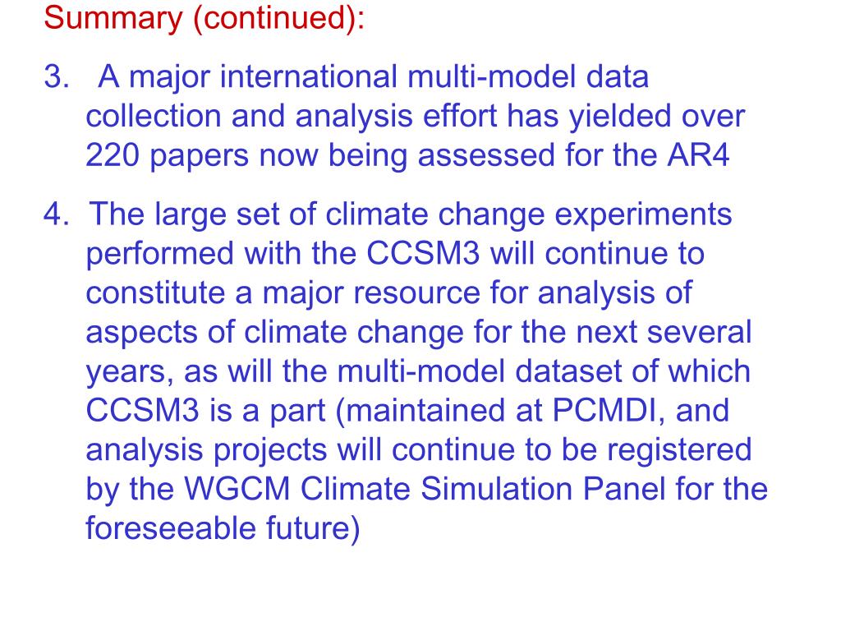Click the phrase 'multi-model data'
Screen dimensions: 841x631
(x=528, y=76)
